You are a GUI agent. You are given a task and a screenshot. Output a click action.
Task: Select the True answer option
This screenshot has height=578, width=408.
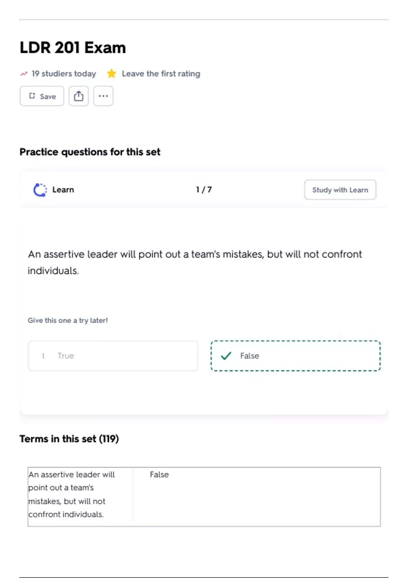coord(113,356)
